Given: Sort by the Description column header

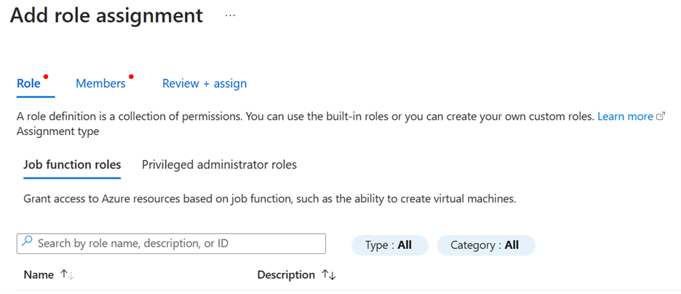Looking at the screenshot, I should 286,275.
